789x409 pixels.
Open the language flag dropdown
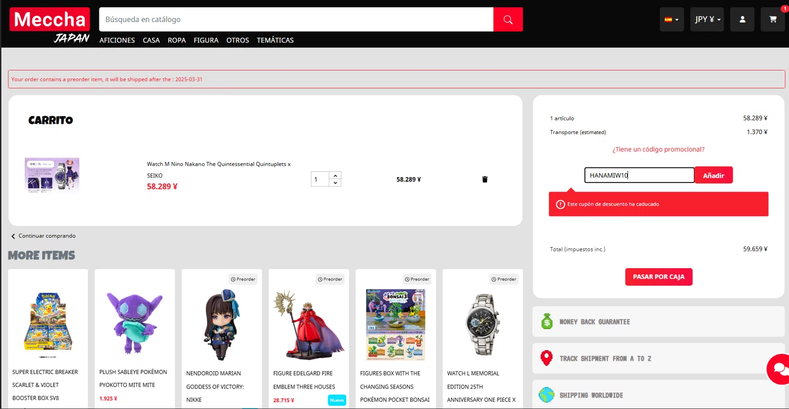click(x=672, y=19)
